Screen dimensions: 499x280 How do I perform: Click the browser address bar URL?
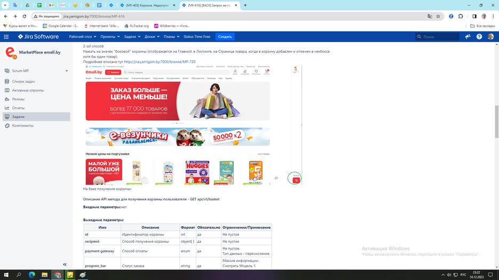pyautogui.click(x=94, y=16)
